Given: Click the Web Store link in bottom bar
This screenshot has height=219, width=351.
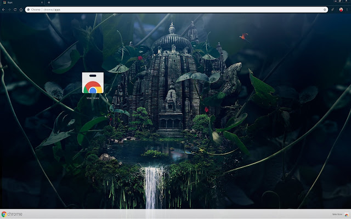Looking at the screenshot, I should point(340,214).
